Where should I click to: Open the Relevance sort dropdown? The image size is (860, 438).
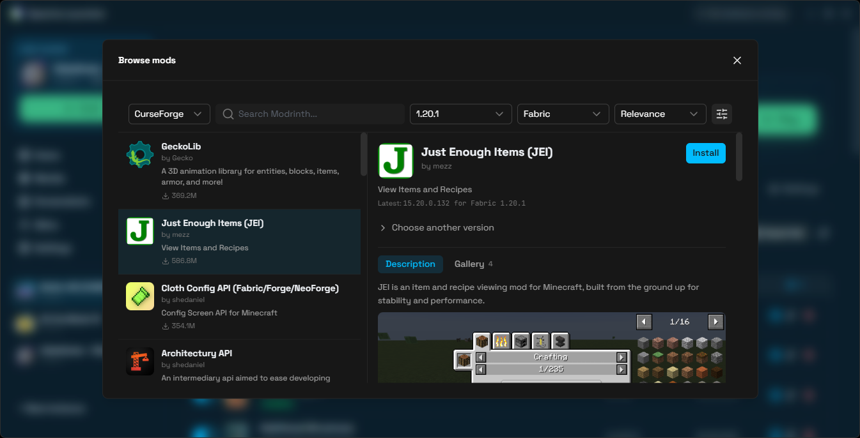pos(660,114)
